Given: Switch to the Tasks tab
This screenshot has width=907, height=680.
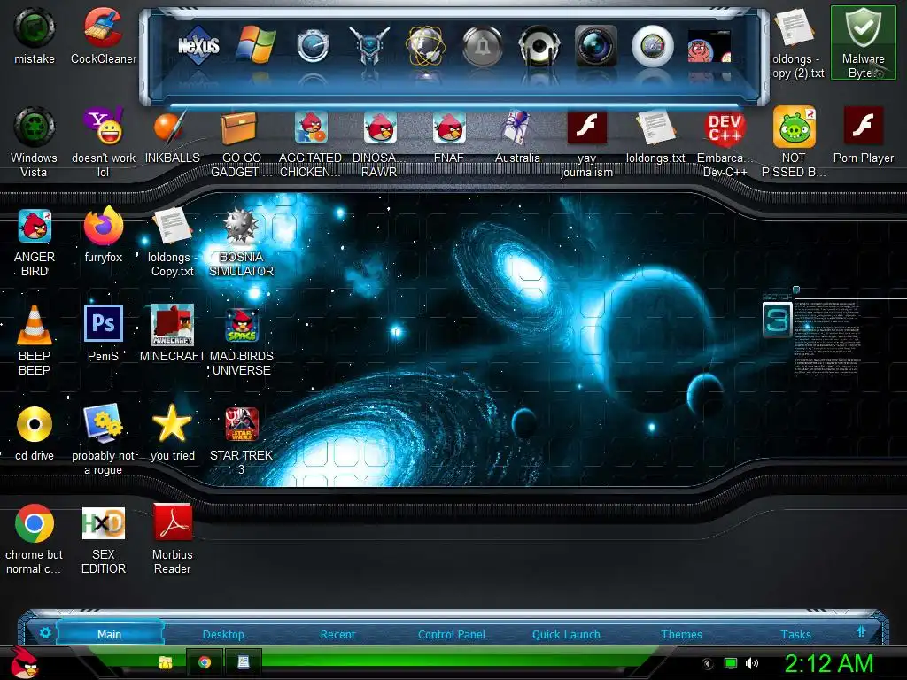Looking at the screenshot, I should coord(795,634).
